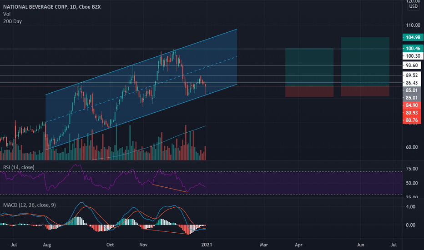Click the Jun label on time axis
Screen dimensions: 424x250
pos(360,245)
